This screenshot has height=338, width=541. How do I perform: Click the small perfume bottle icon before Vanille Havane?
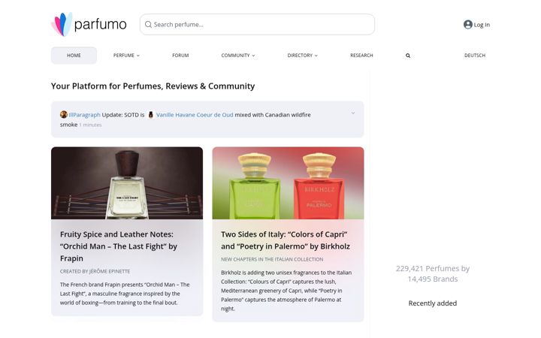(150, 114)
